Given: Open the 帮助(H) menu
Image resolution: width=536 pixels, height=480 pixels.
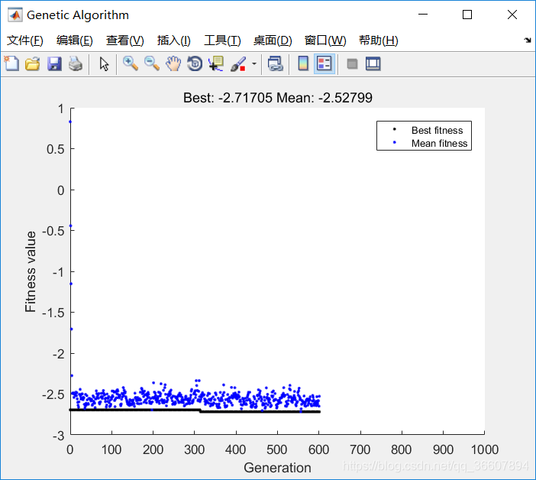Looking at the screenshot, I should click(379, 41).
